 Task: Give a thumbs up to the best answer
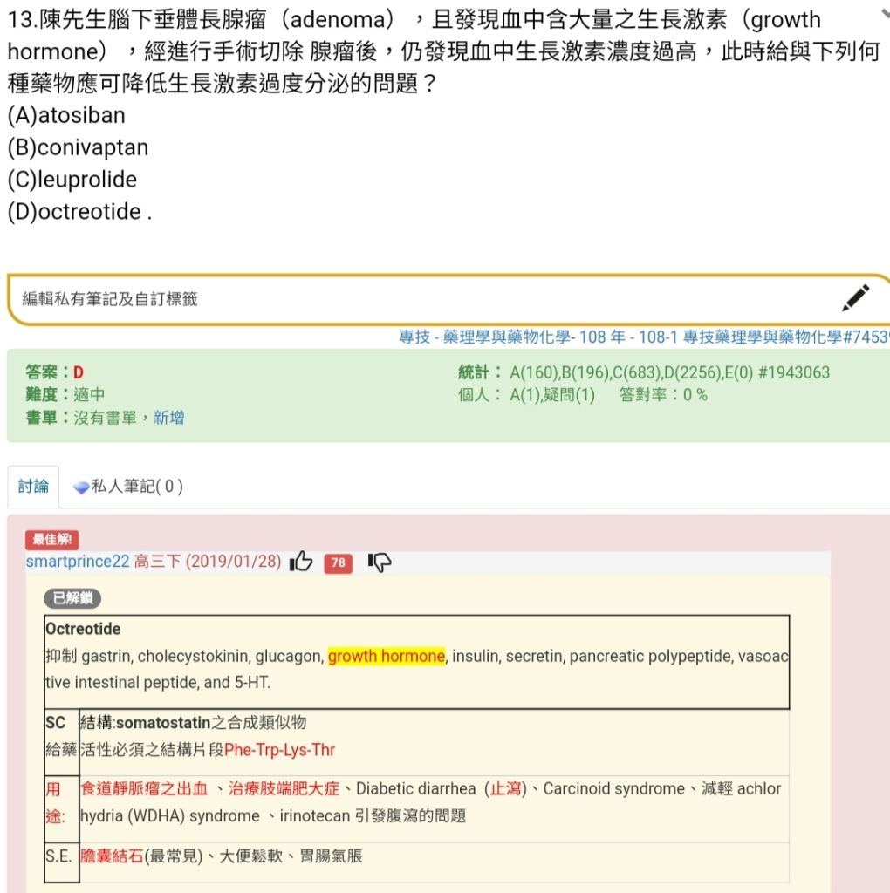[x=300, y=563]
